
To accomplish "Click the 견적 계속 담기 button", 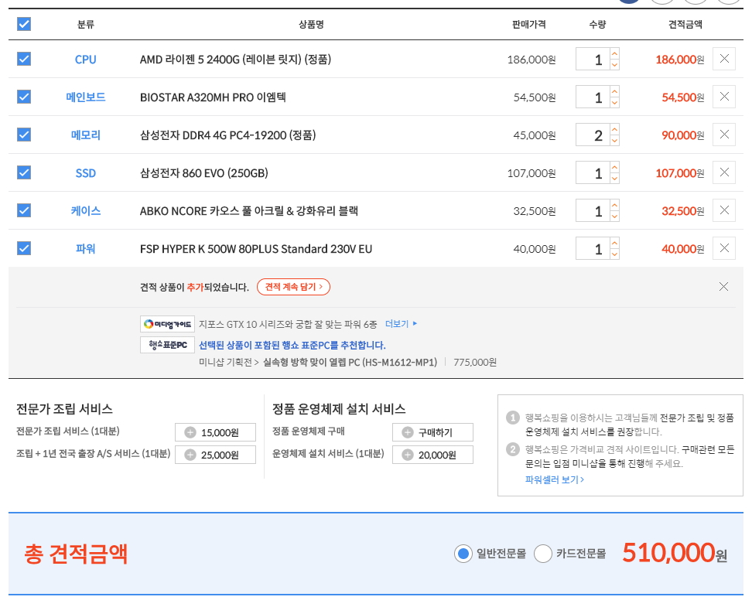I will 293,287.
